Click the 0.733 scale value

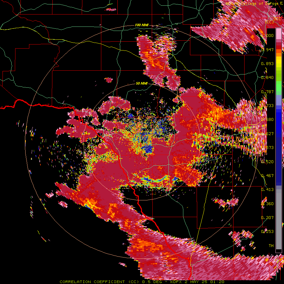267,106
